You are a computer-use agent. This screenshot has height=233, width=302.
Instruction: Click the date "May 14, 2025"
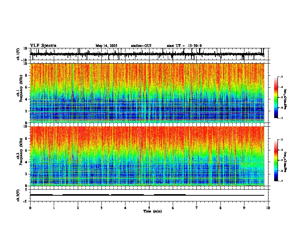click(x=106, y=46)
